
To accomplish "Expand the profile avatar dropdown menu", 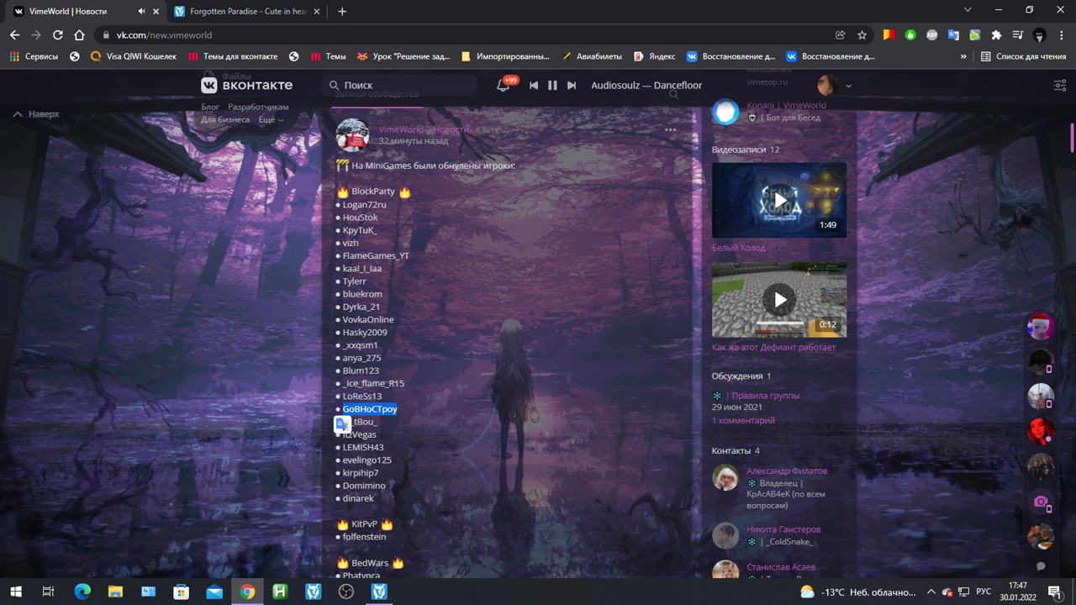I will coord(836,85).
